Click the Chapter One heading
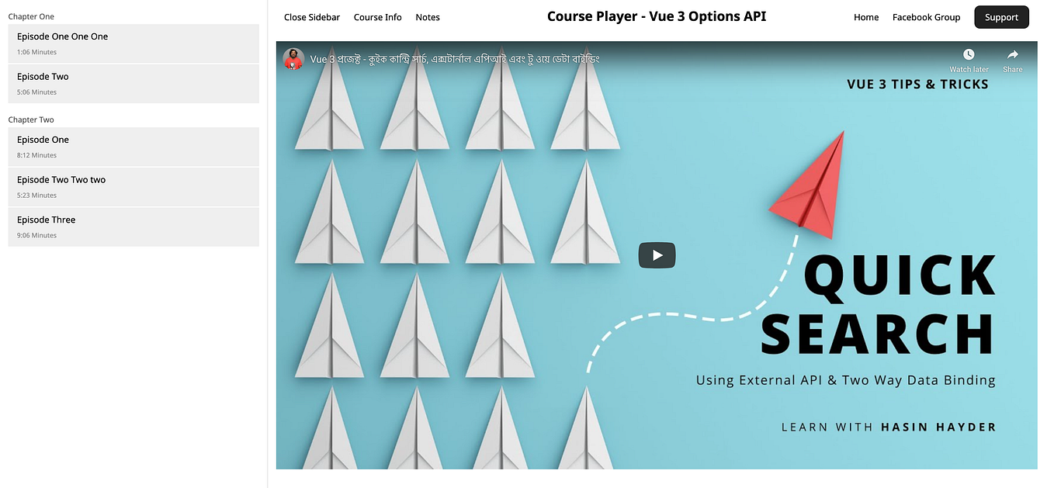This screenshot has width=1054, height=488. tap(31, 16)
